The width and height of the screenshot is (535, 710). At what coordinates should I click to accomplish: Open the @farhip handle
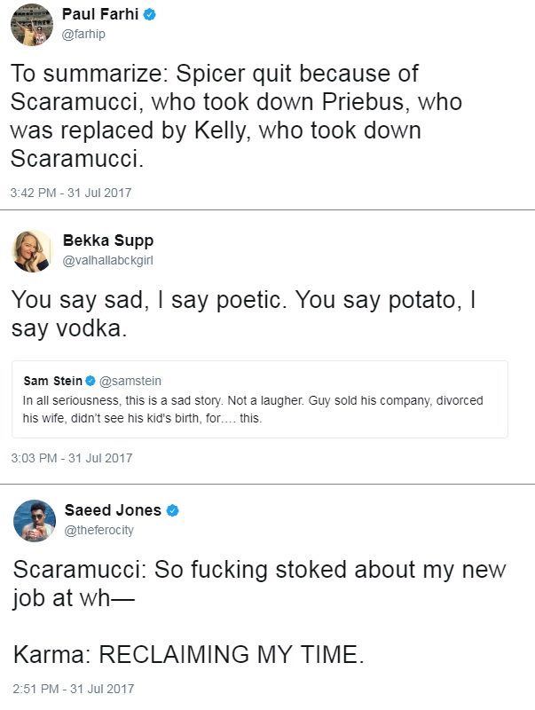[x=83, y=34]
